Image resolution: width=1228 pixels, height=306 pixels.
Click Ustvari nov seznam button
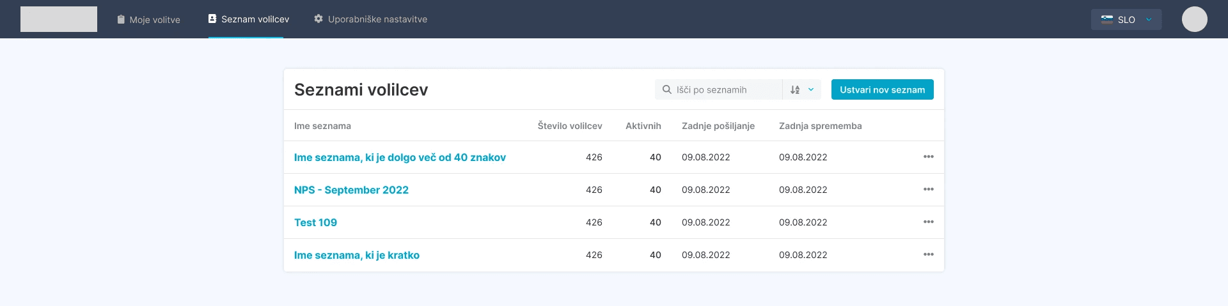click(883, 89)
